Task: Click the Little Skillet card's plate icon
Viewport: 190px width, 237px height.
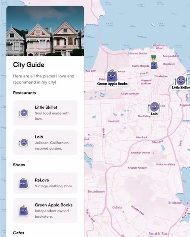Action: point(24,113)
